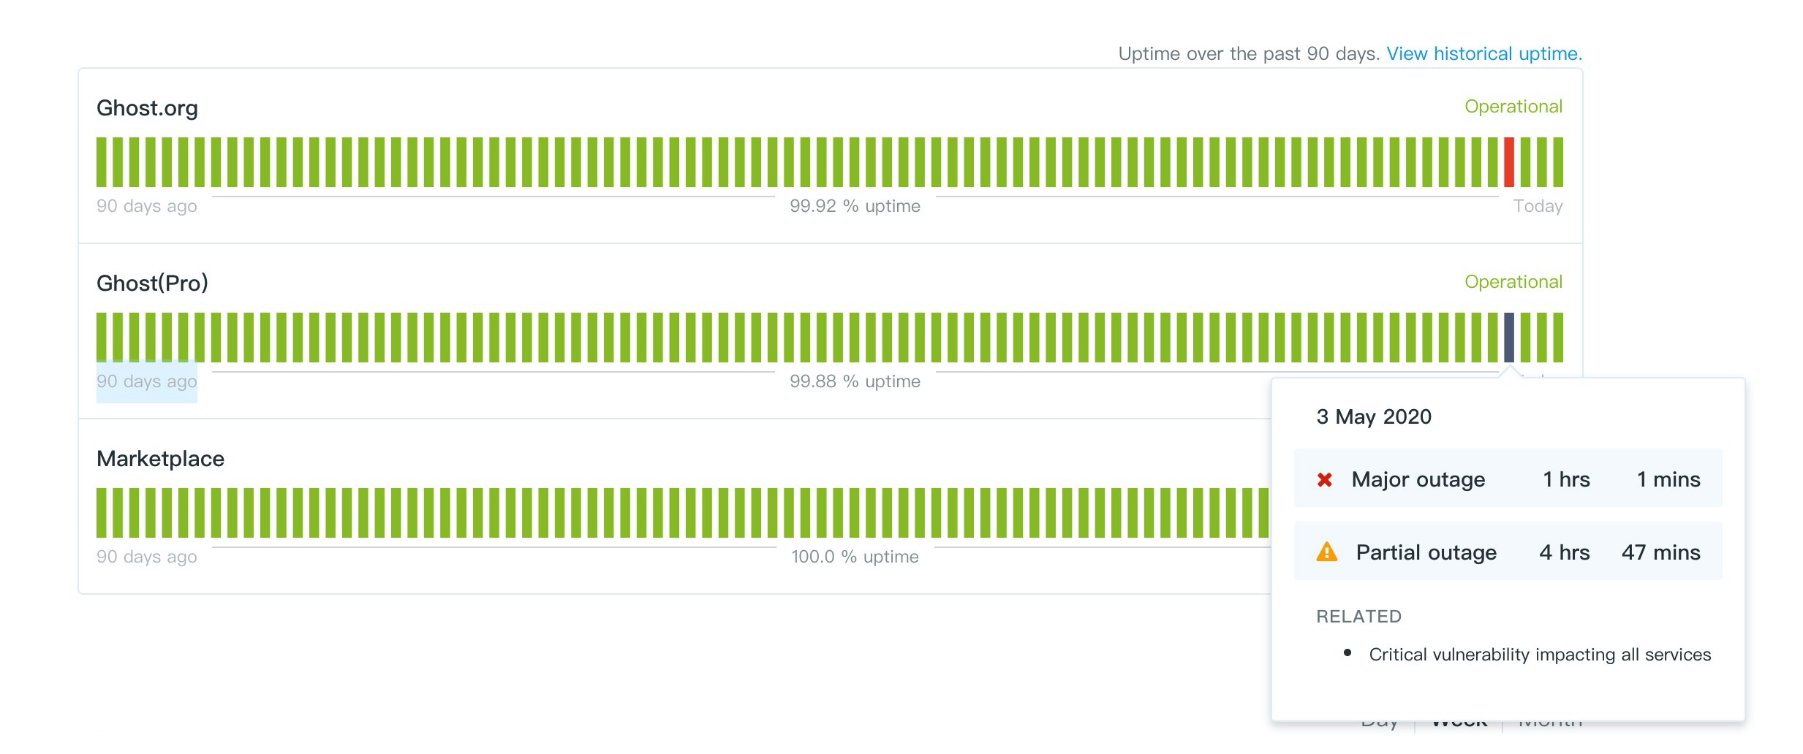Open Critical vulnerability impacting all services incident
This screenshot has width=1803, height=754.
tap(1540, 655)
